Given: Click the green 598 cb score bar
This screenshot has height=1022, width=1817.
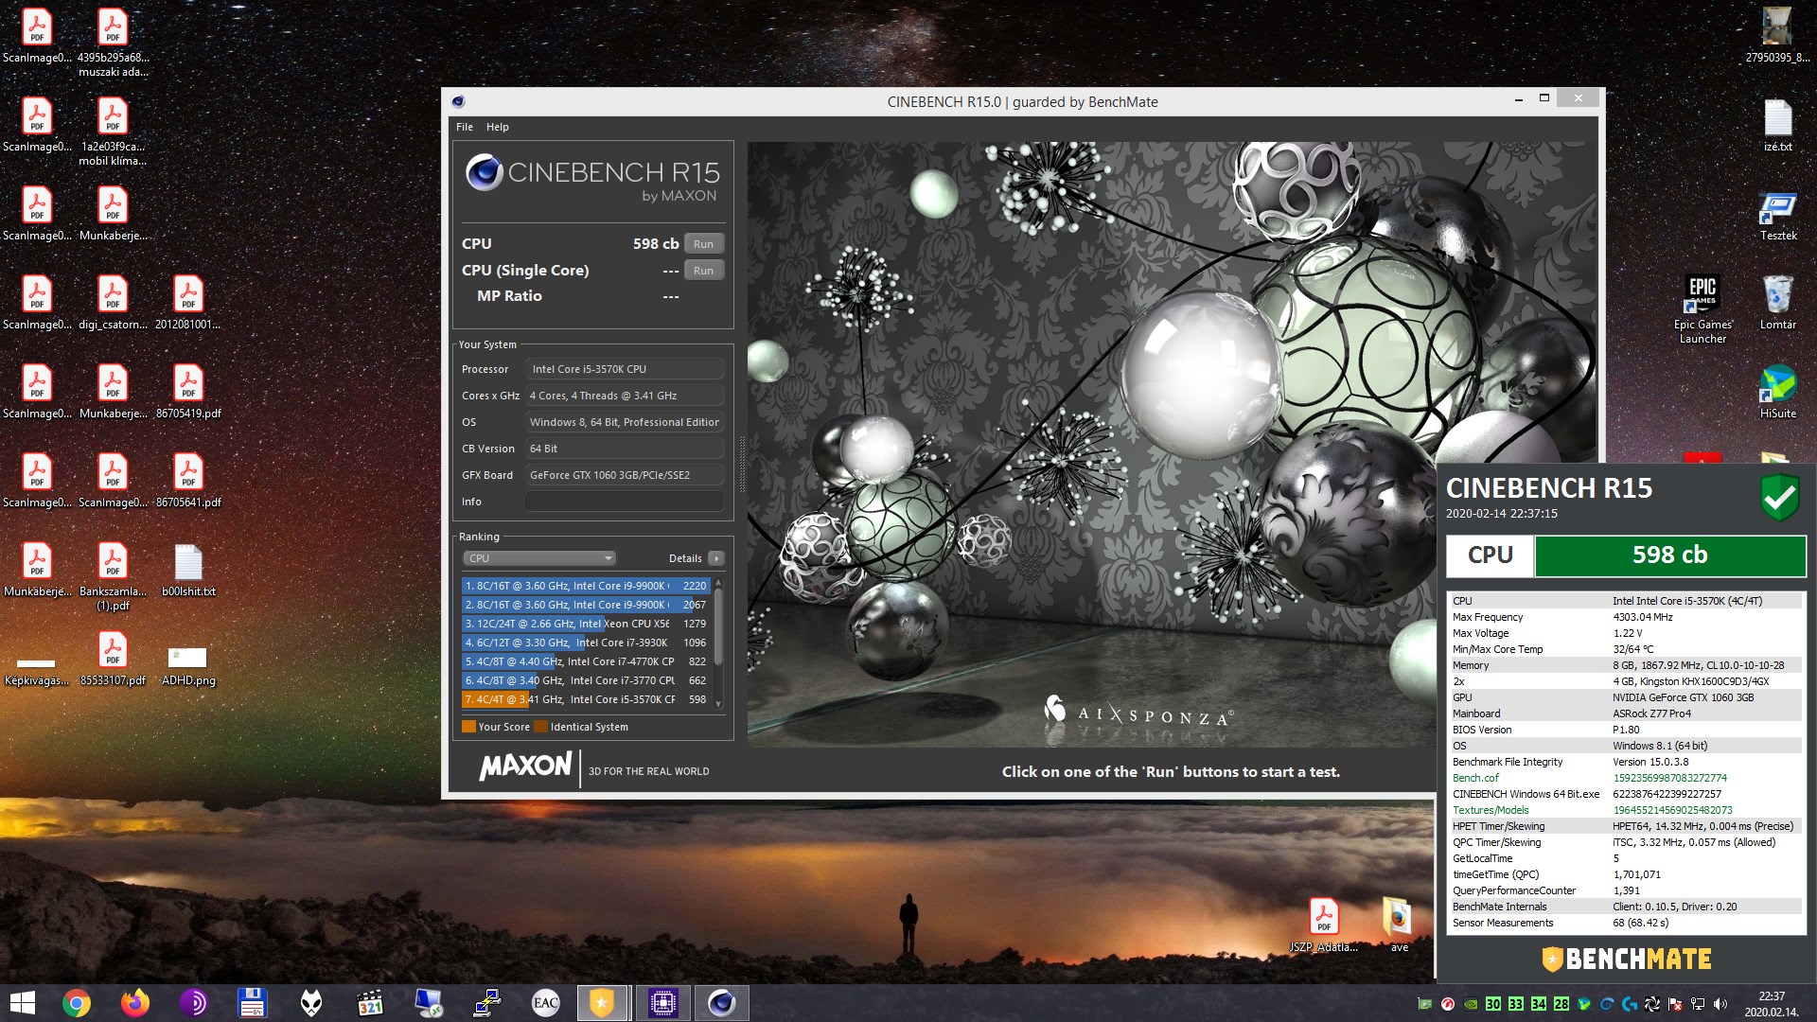Looking at the screenshot, I should (1669, 555).
